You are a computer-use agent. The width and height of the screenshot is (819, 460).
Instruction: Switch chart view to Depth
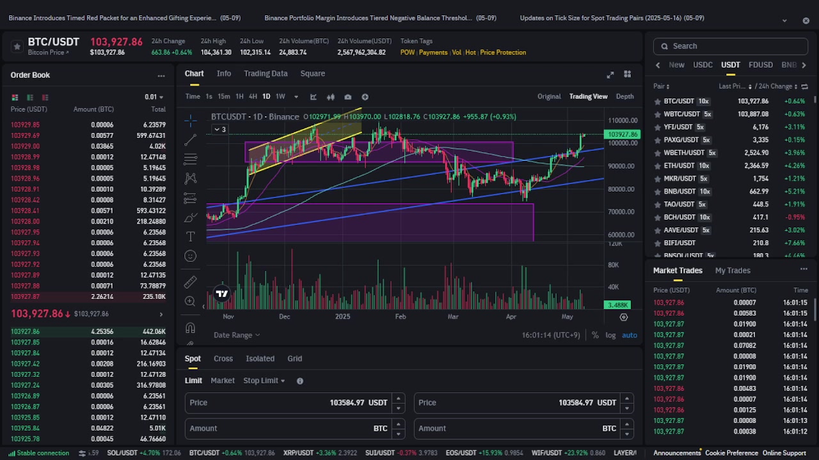(625, 96)
